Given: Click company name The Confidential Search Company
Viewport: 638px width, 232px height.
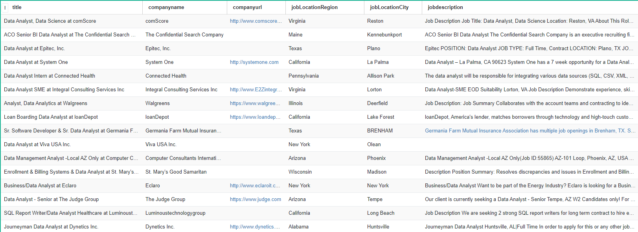Looking at the screenshot, I should 184,35.
